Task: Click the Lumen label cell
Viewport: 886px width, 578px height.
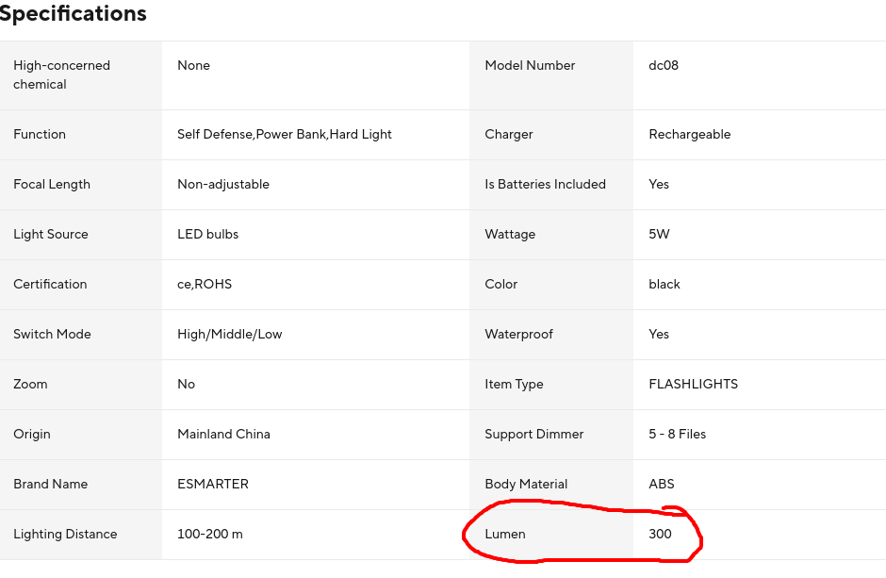Action: [505, 535]
